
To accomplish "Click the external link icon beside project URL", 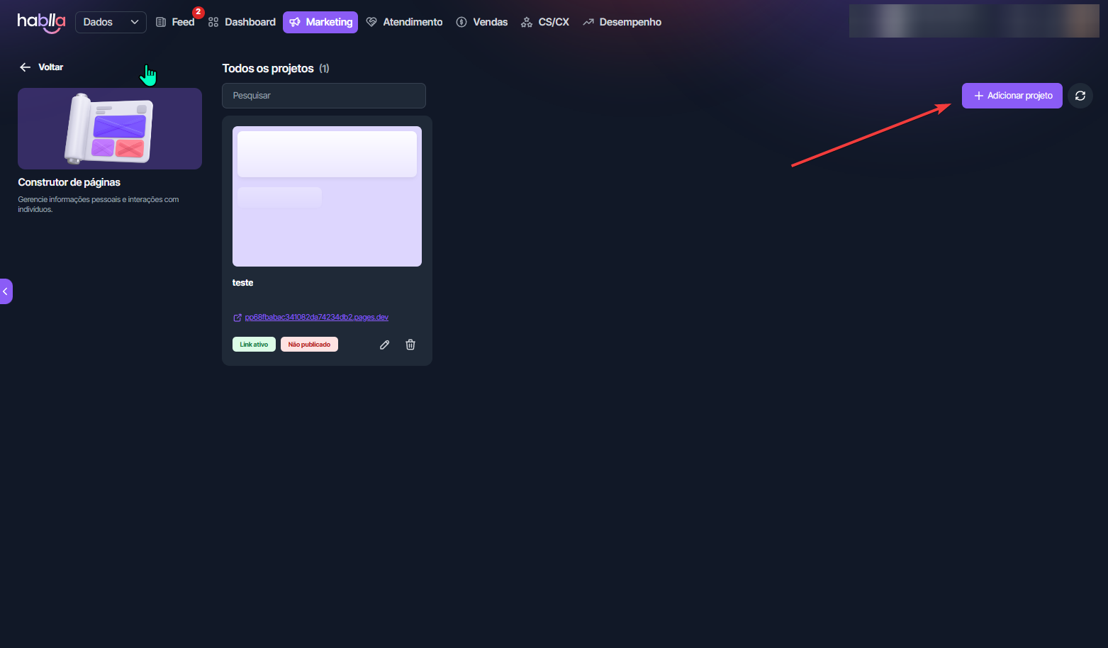I will pyautogui.click(x=237, y=318).
